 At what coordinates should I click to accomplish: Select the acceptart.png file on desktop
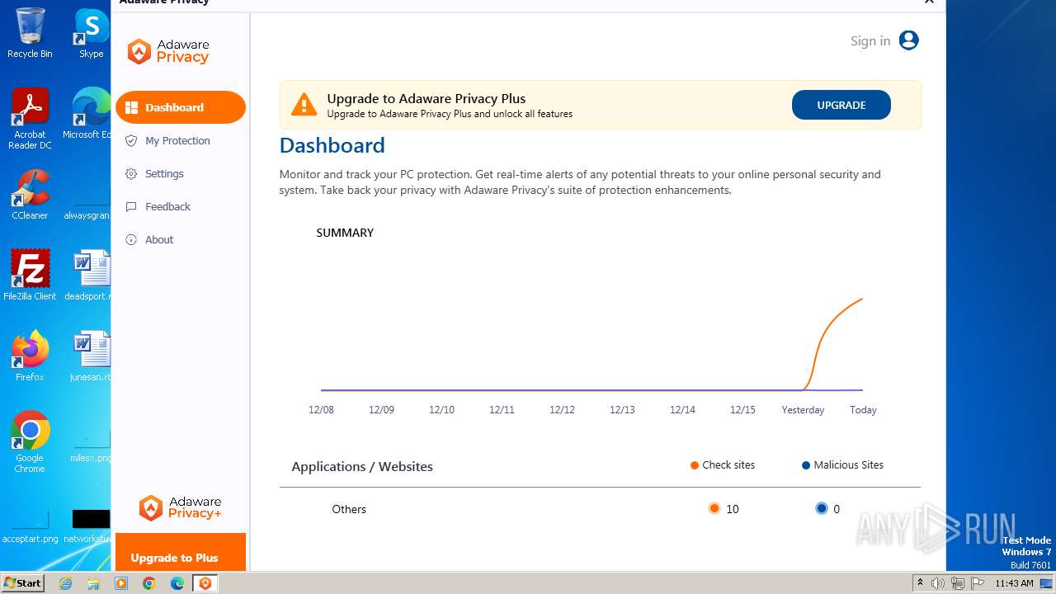[x=30, y=526]
